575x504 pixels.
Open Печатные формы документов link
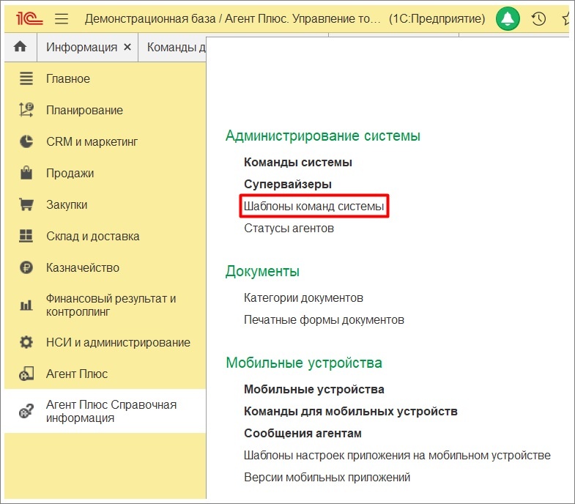tap(324, 320)
